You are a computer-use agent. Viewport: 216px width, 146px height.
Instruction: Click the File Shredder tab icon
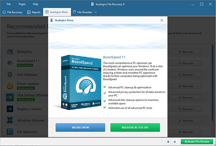[x=75, y=12]
